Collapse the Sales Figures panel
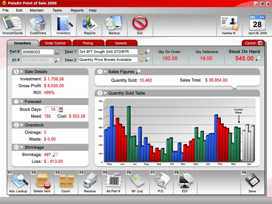This screenshot has width=272, height=204. tap(105, 72)
